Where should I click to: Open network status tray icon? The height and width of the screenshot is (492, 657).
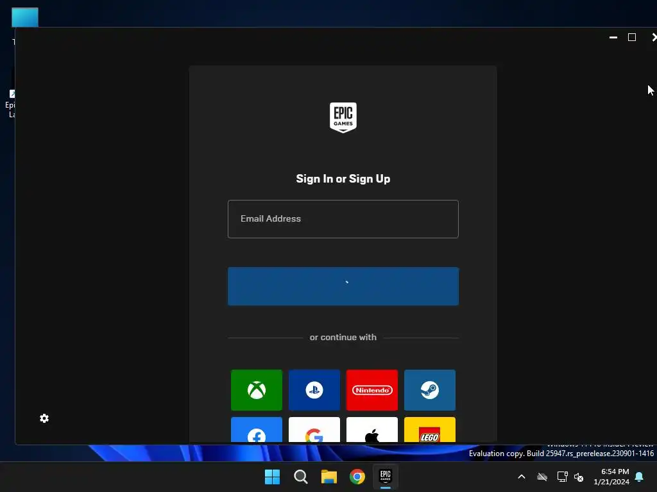pos(562,477)
